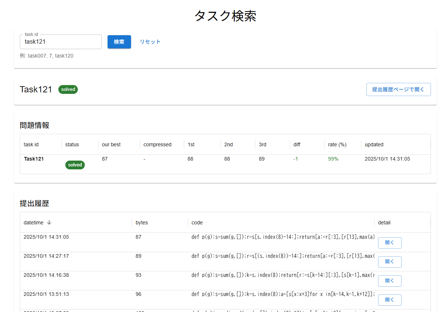The height and width of the screenshot is (312, 446).
Task: Click the diff column header
Action: [x=307, y=144]
